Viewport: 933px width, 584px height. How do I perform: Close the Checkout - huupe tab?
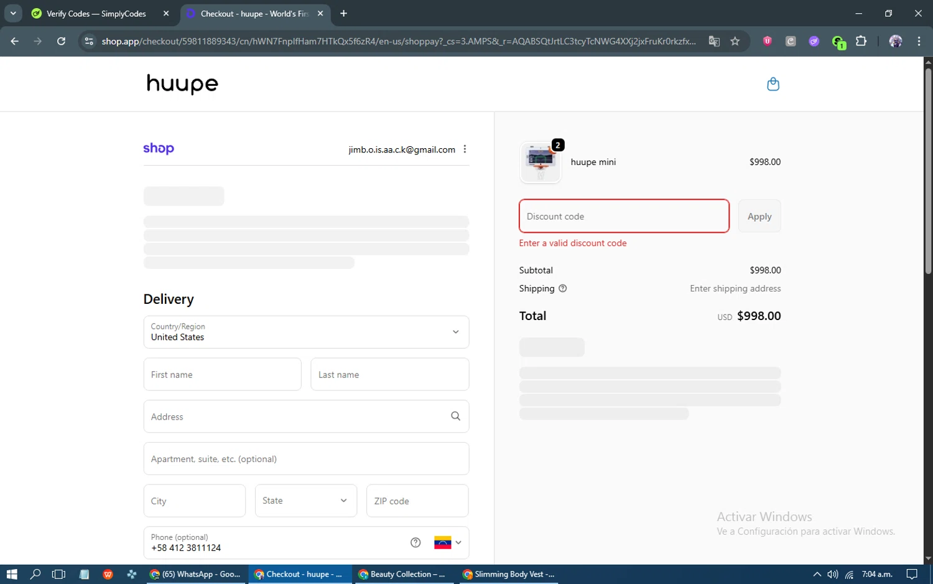click(320, 13)
